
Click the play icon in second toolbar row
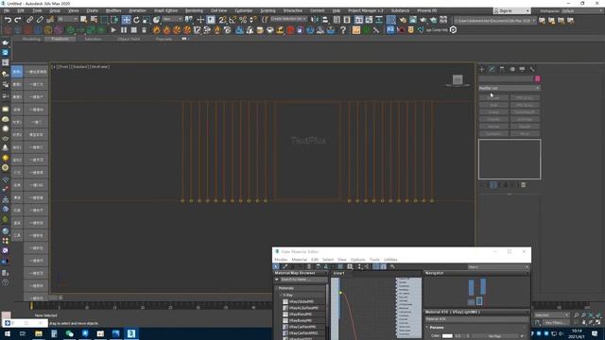click(113, 29)
